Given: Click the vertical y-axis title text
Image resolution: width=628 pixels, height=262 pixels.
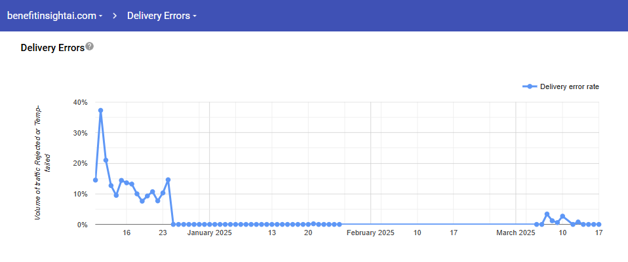Looking at the screenshot, I should point(42,162).
